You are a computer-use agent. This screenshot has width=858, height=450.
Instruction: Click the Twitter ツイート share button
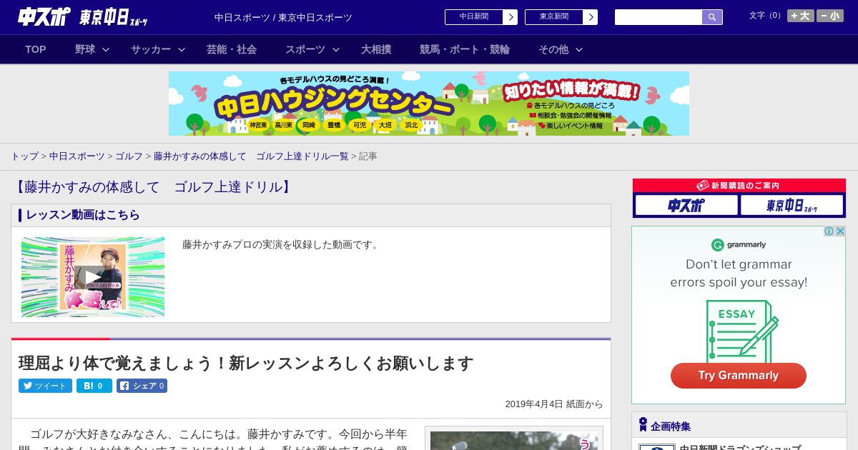[45, 386]
